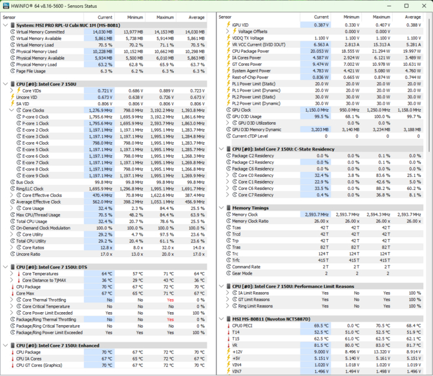Select the Current cTDP Level row
Screen dimensions: 433x376
[324, 136]
